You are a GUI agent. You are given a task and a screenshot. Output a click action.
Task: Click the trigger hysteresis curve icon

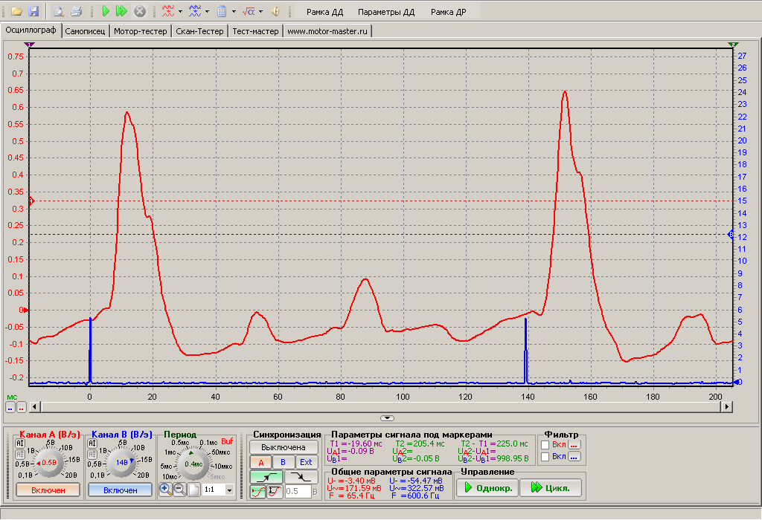pos(275,492)
